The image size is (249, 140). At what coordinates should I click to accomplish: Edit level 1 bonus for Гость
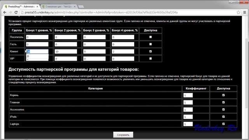coord(37,44)
